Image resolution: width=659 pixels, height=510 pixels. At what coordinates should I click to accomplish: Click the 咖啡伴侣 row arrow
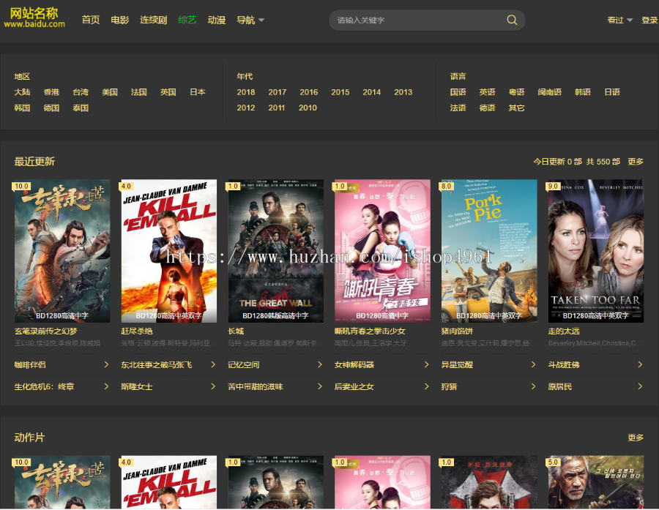106,364
